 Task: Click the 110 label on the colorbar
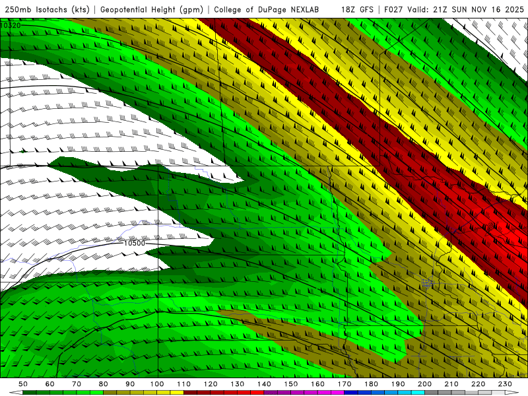[183, 384]
